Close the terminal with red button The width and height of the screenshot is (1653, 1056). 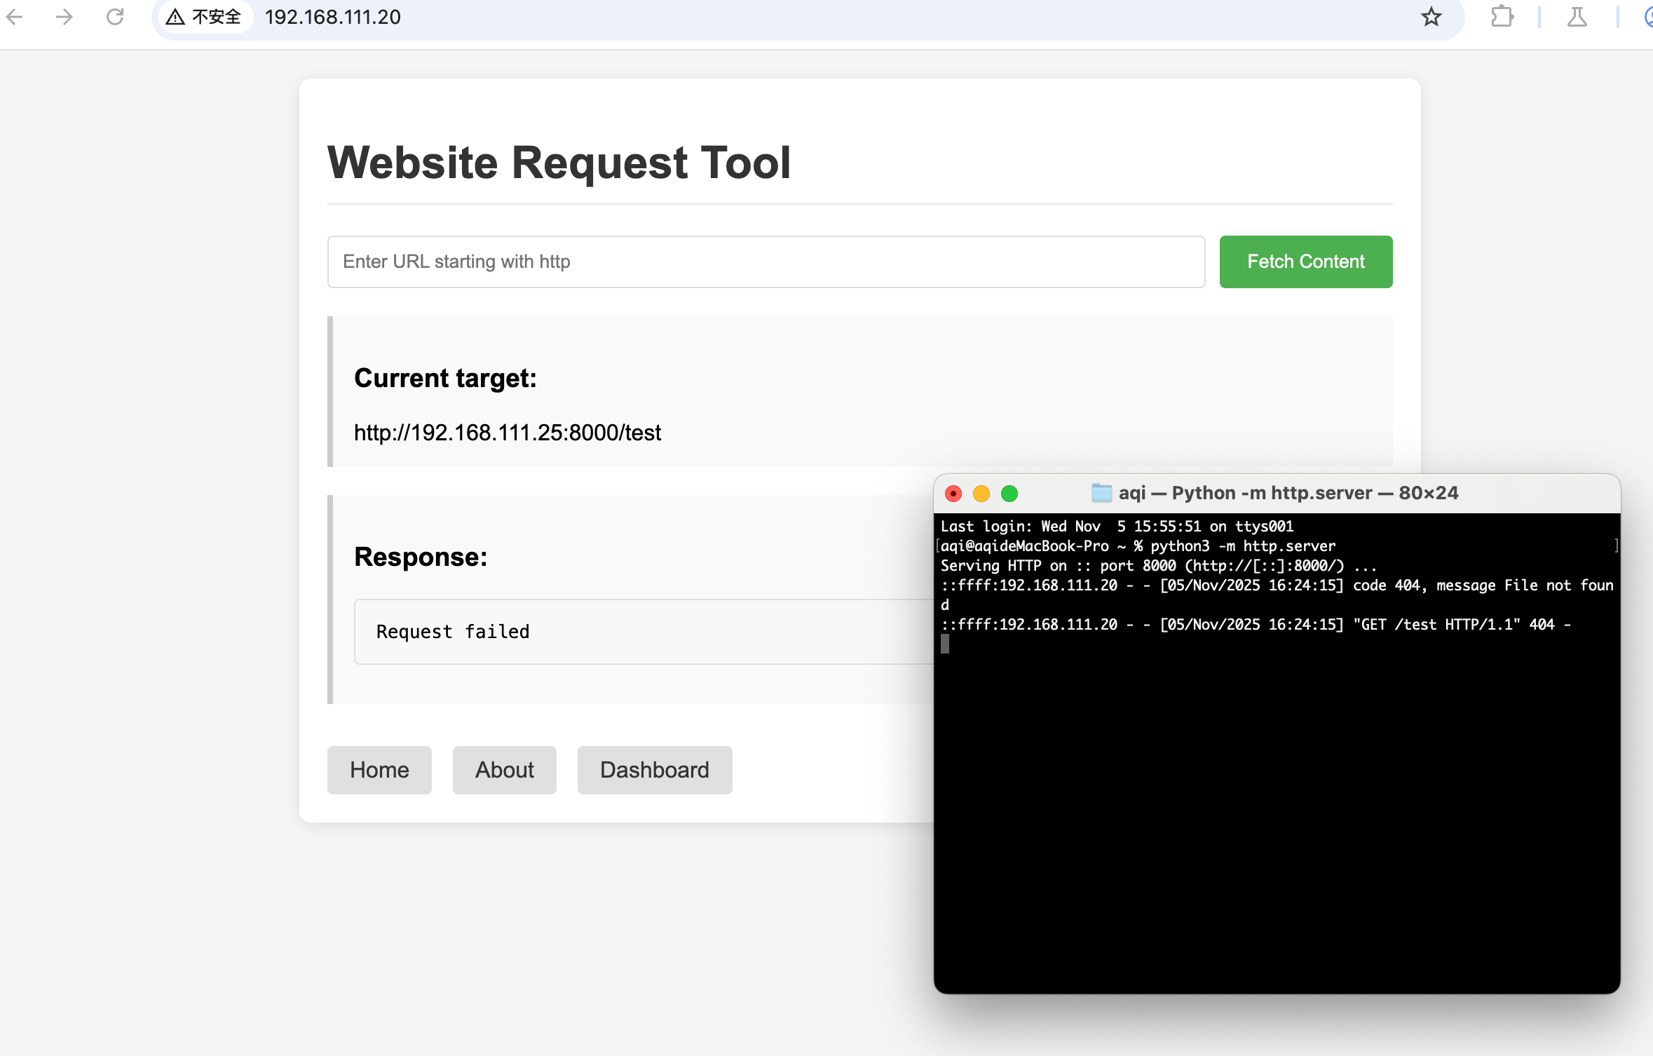coord(953,494)
